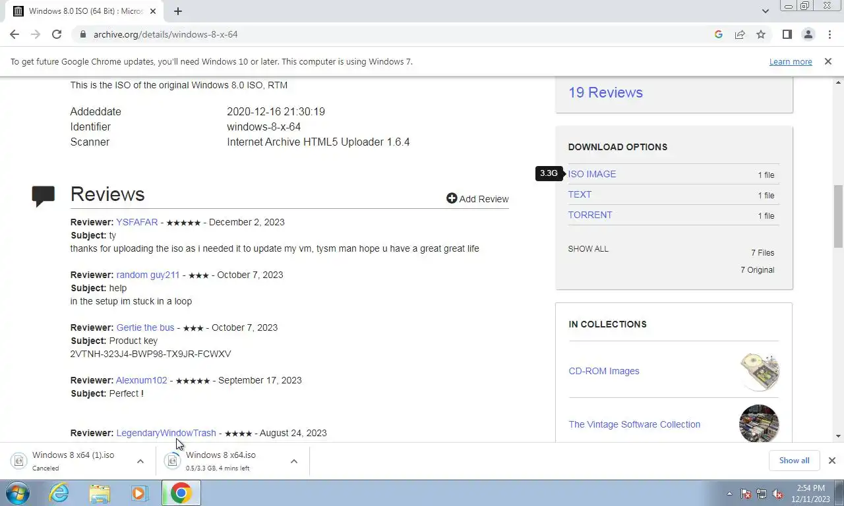Viewport: 844px width, 506px height.
Task: Click Show all downloads button
Action: pos(794,461)
